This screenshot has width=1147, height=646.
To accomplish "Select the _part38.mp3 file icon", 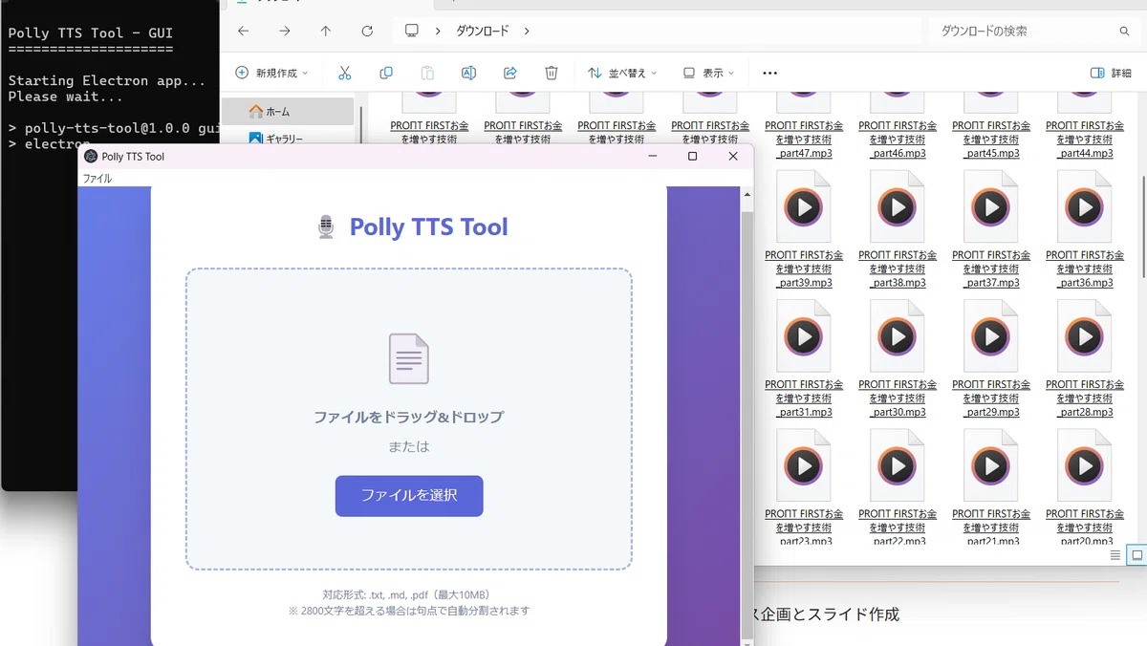I will (x=898, y=206).
